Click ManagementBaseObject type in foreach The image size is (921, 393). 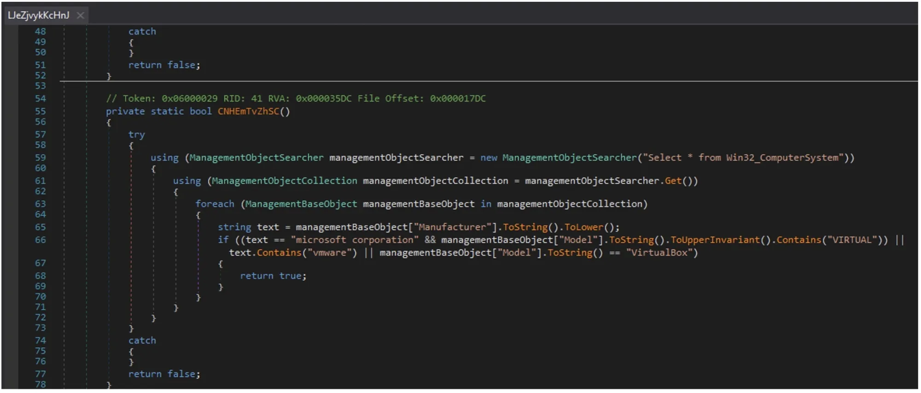pyautogui.click(x=301, y=204)
